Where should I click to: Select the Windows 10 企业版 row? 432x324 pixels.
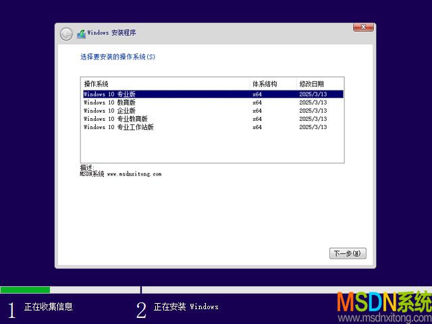[213, 111]
